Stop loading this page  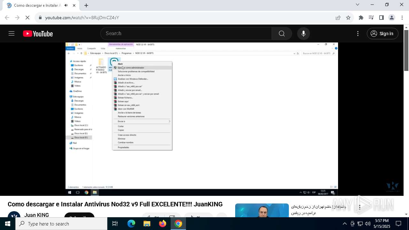pos(27,18)
